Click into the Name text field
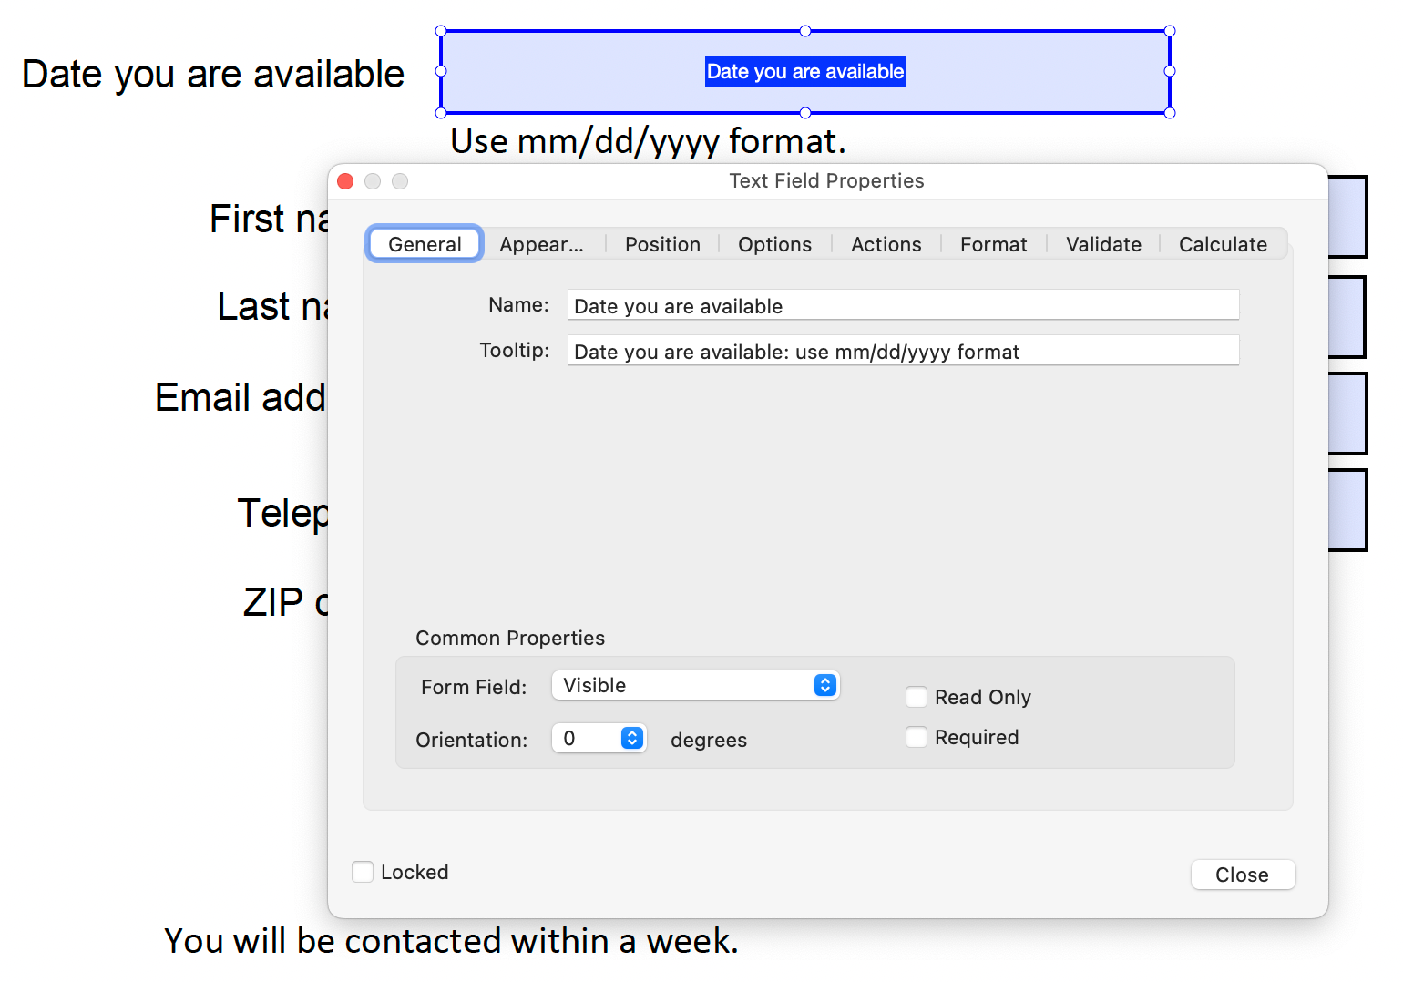Screen dimensions: 1403x982 coord(902,305)
